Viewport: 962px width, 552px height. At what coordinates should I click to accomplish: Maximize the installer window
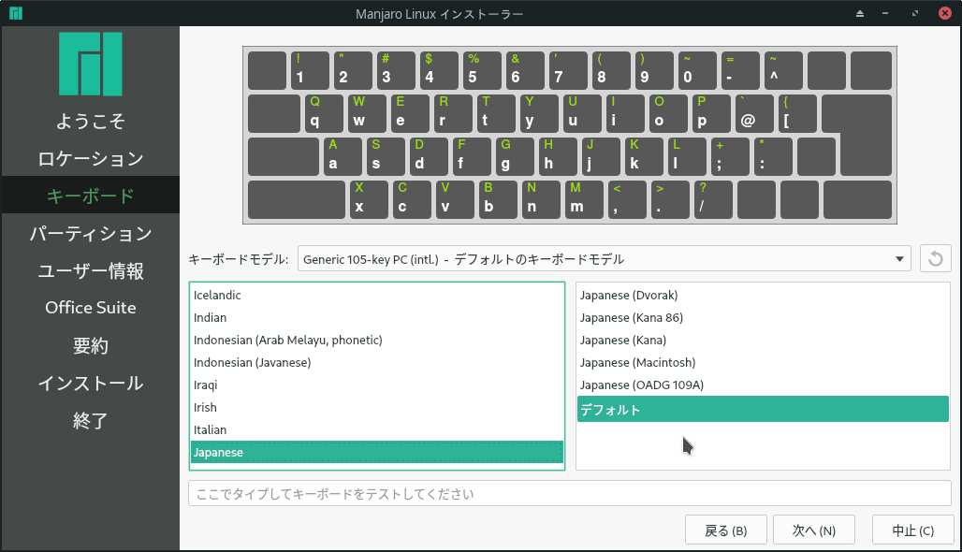(x=915, y=13)
